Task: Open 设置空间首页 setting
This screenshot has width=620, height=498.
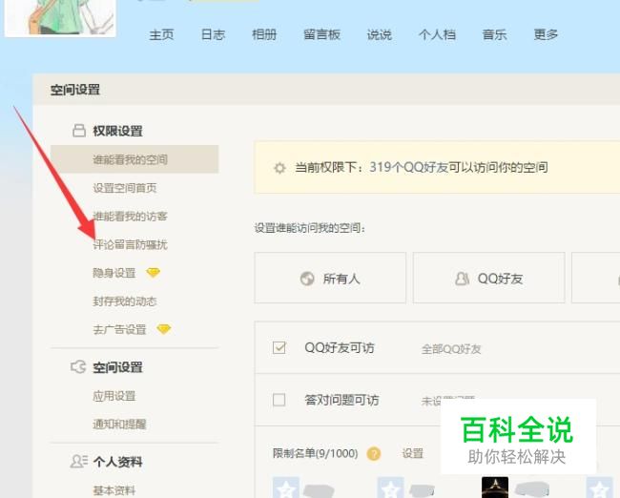Action: pyautogui.click(x=125, y=188)
